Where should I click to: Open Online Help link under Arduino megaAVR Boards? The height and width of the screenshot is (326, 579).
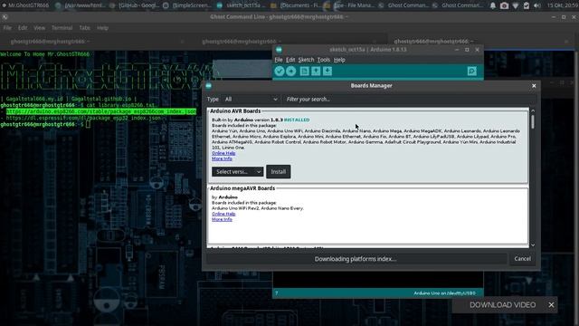coord(223,214)
